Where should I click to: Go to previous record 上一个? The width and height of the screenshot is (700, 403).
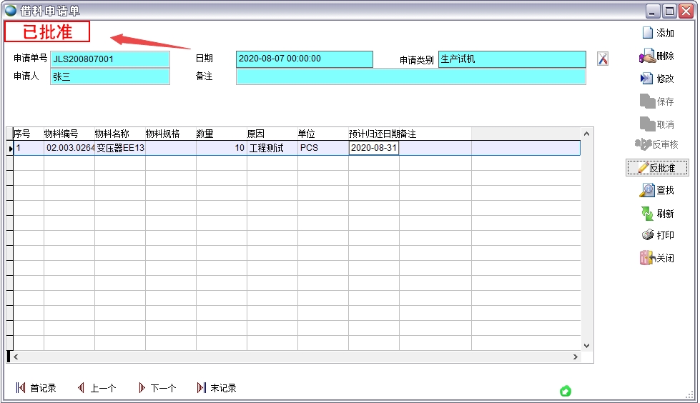[97, 388]
